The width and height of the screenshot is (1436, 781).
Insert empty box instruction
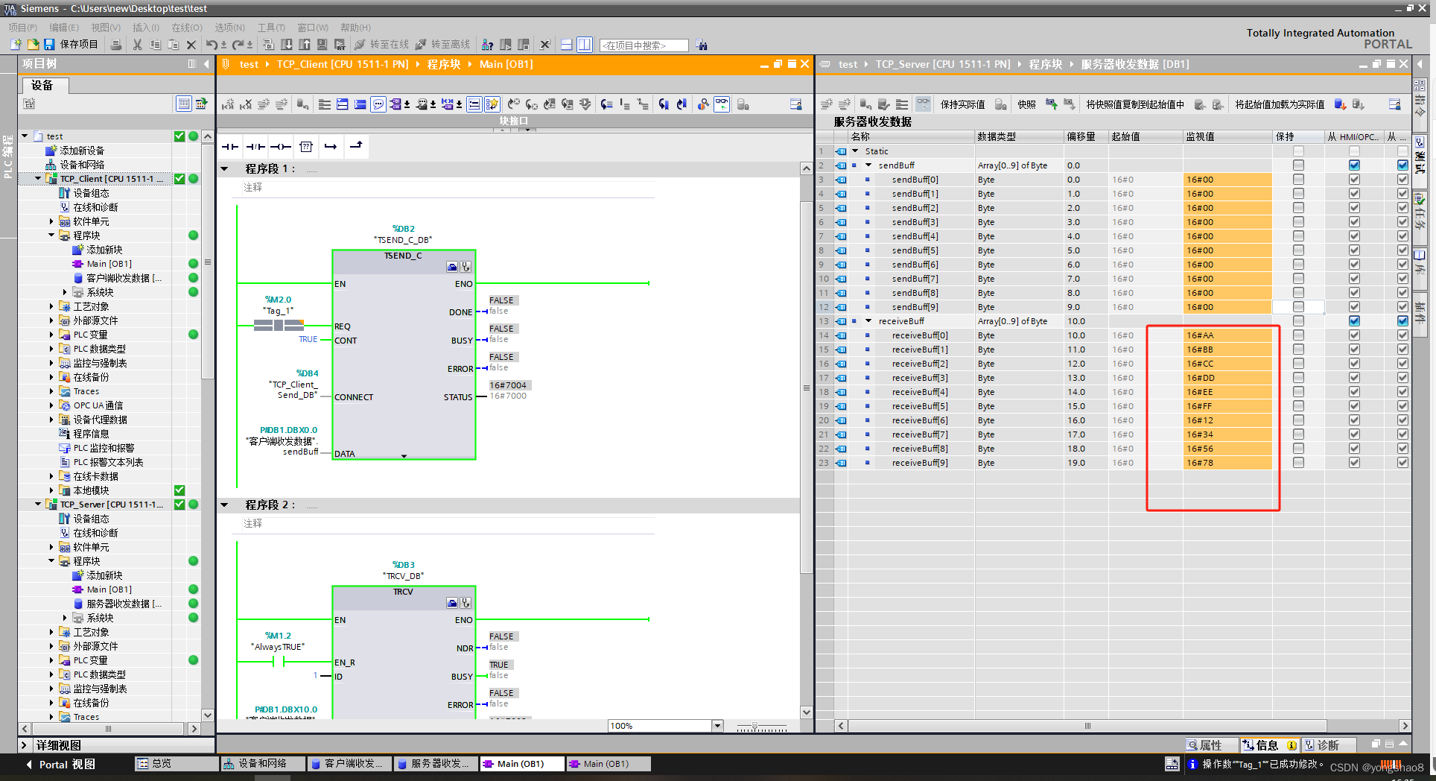[x=306, y=147]
